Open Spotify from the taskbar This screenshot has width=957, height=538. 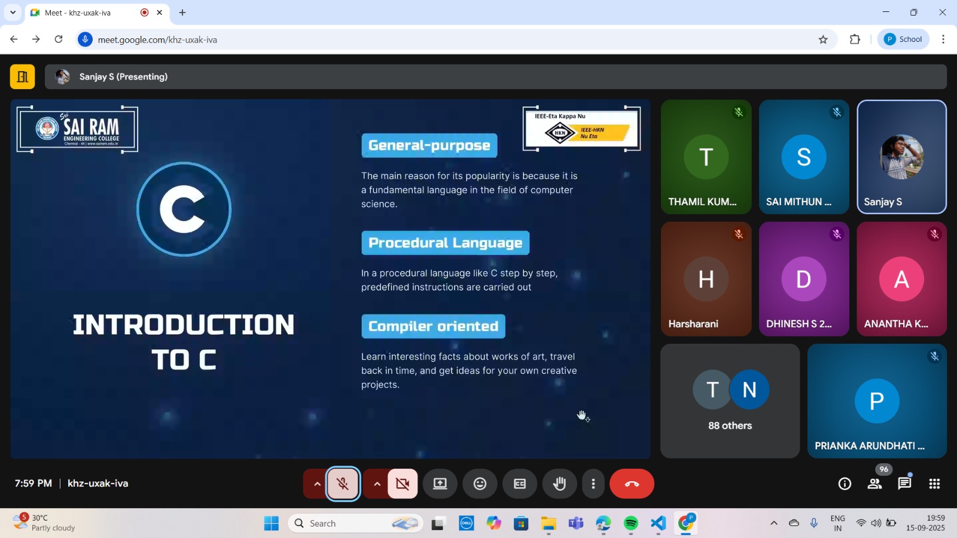tap(631, 524)
